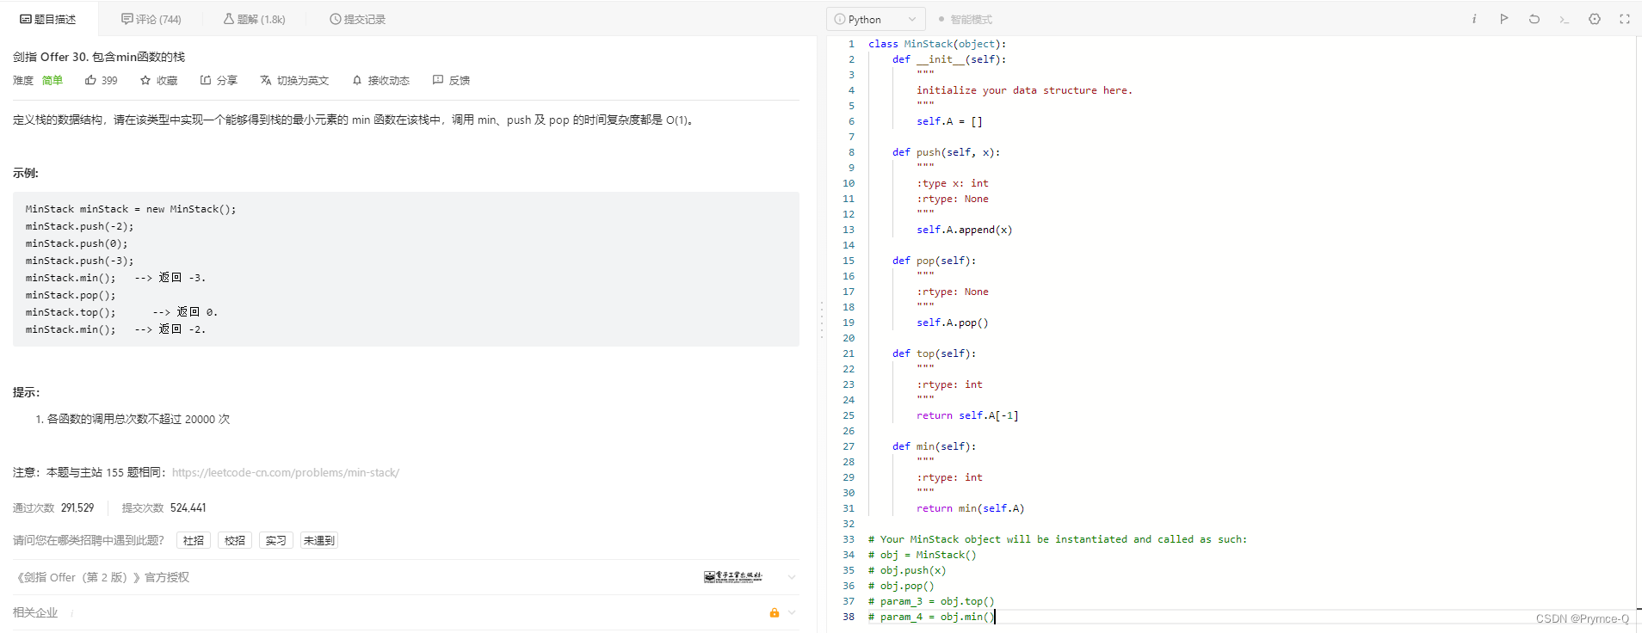
Task: Click line number 38 in the gutter
Action: pyautogui.click(x=849, y=617)
